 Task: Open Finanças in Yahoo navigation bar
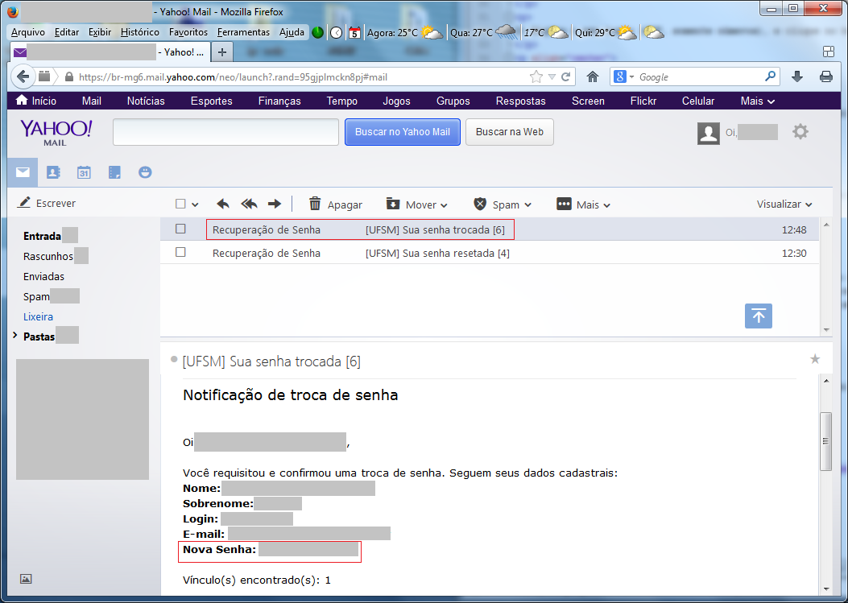pos(279,101)
